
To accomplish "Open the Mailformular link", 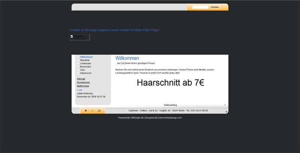I will click(83, 86).
